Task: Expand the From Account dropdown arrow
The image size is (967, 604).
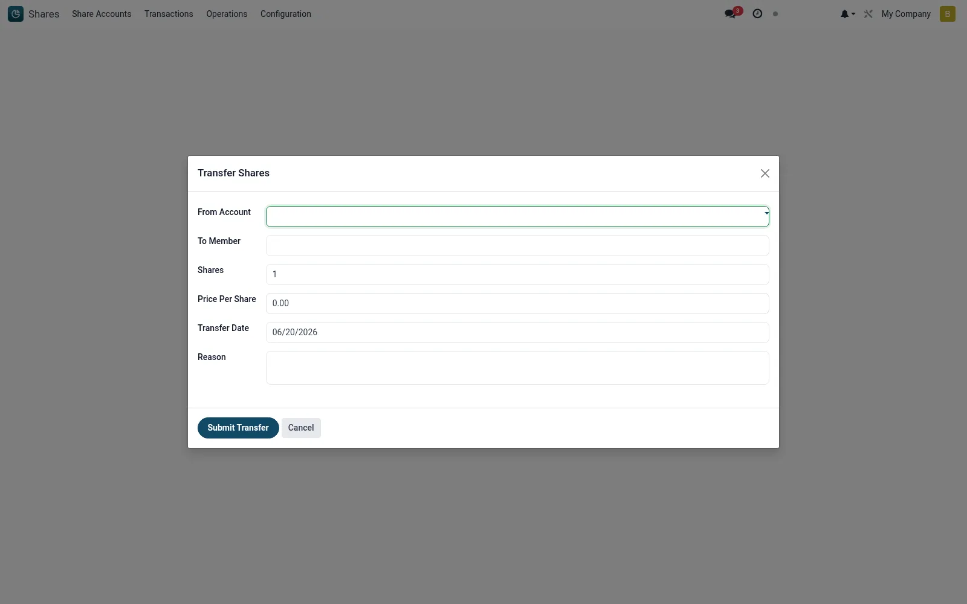Action: click(766, 213)
